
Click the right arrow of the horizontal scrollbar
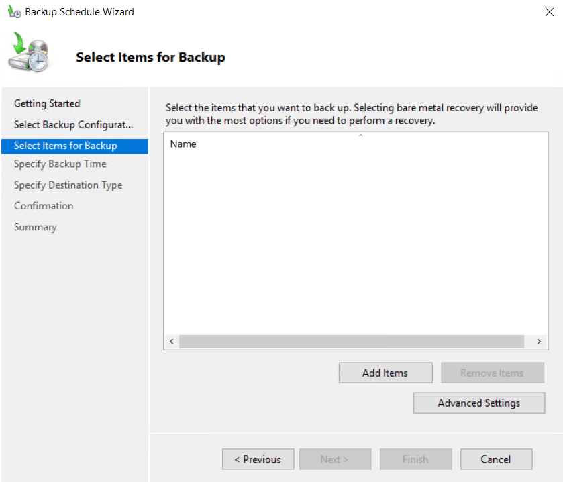(539, 342)
